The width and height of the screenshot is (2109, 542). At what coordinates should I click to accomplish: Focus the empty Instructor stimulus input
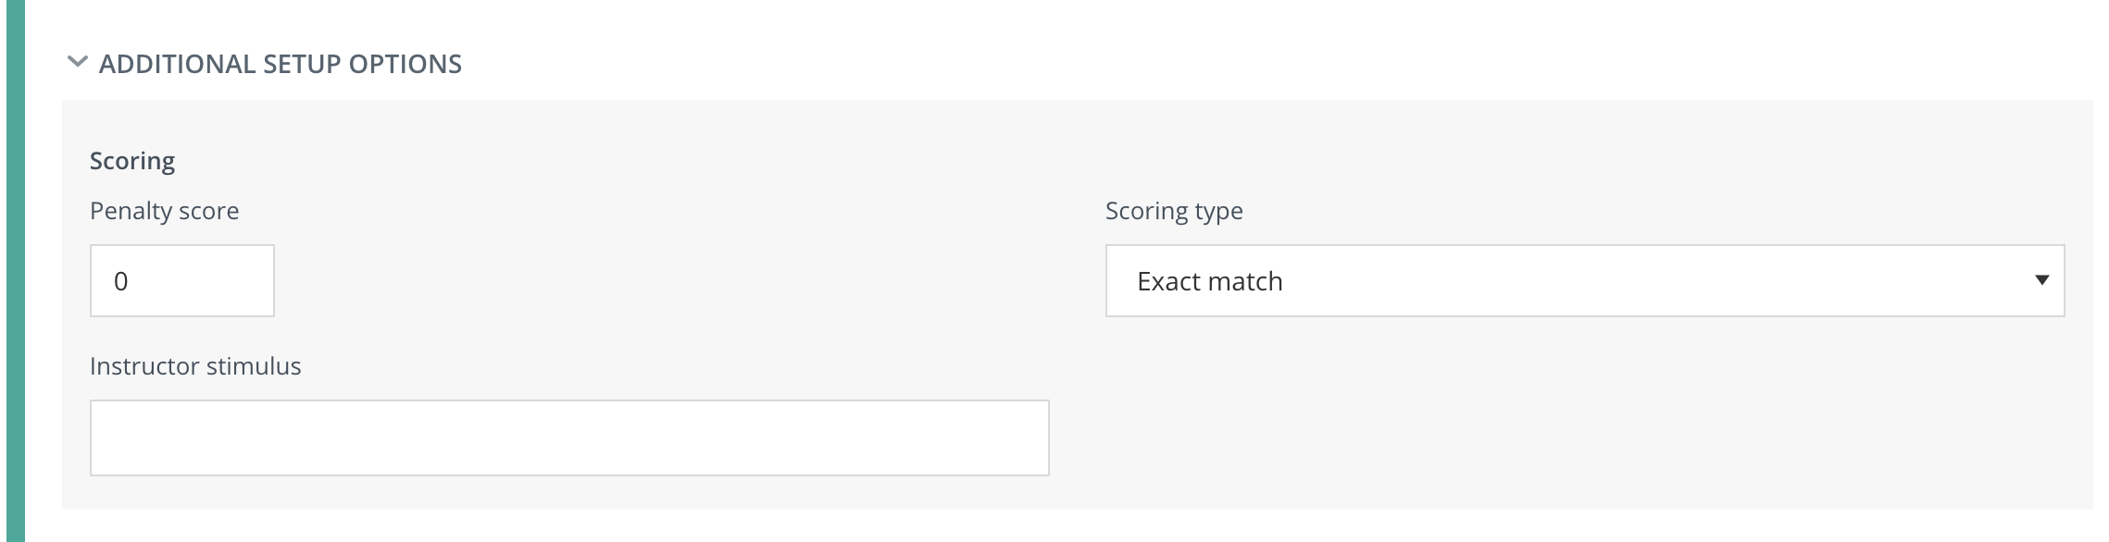click(x=569, y=437)
